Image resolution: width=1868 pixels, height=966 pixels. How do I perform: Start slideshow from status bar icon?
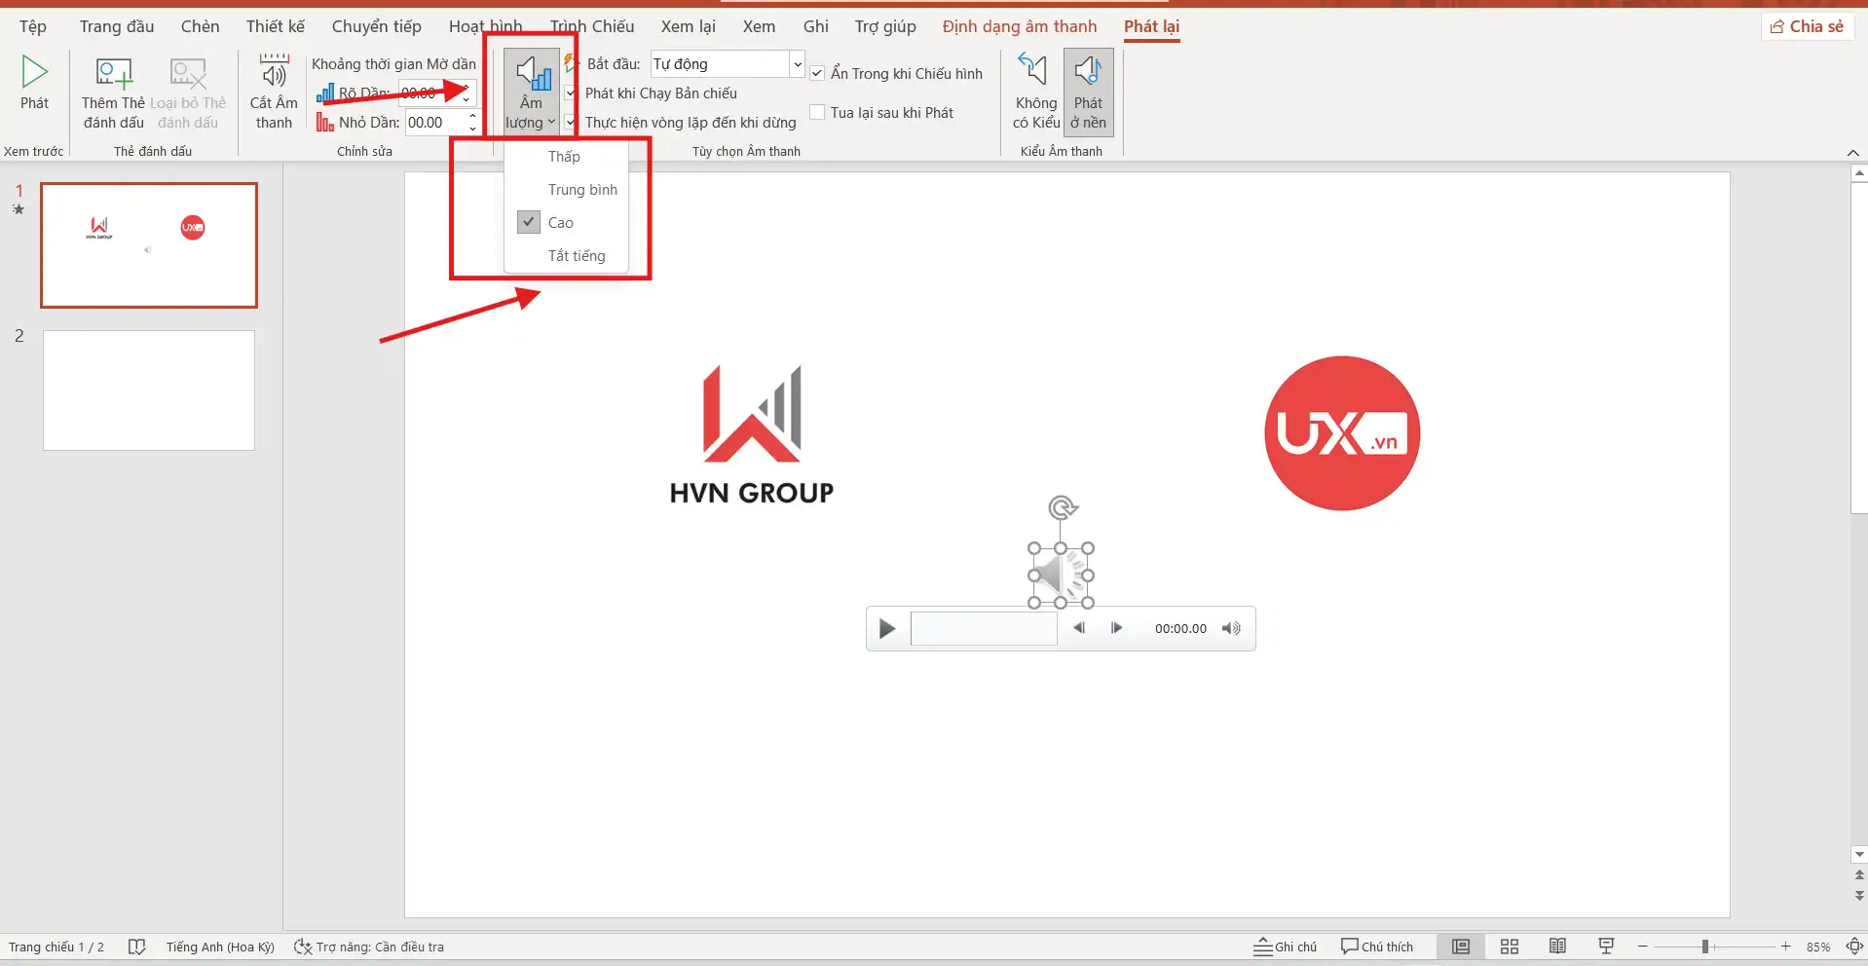[x=1606, y=947]
